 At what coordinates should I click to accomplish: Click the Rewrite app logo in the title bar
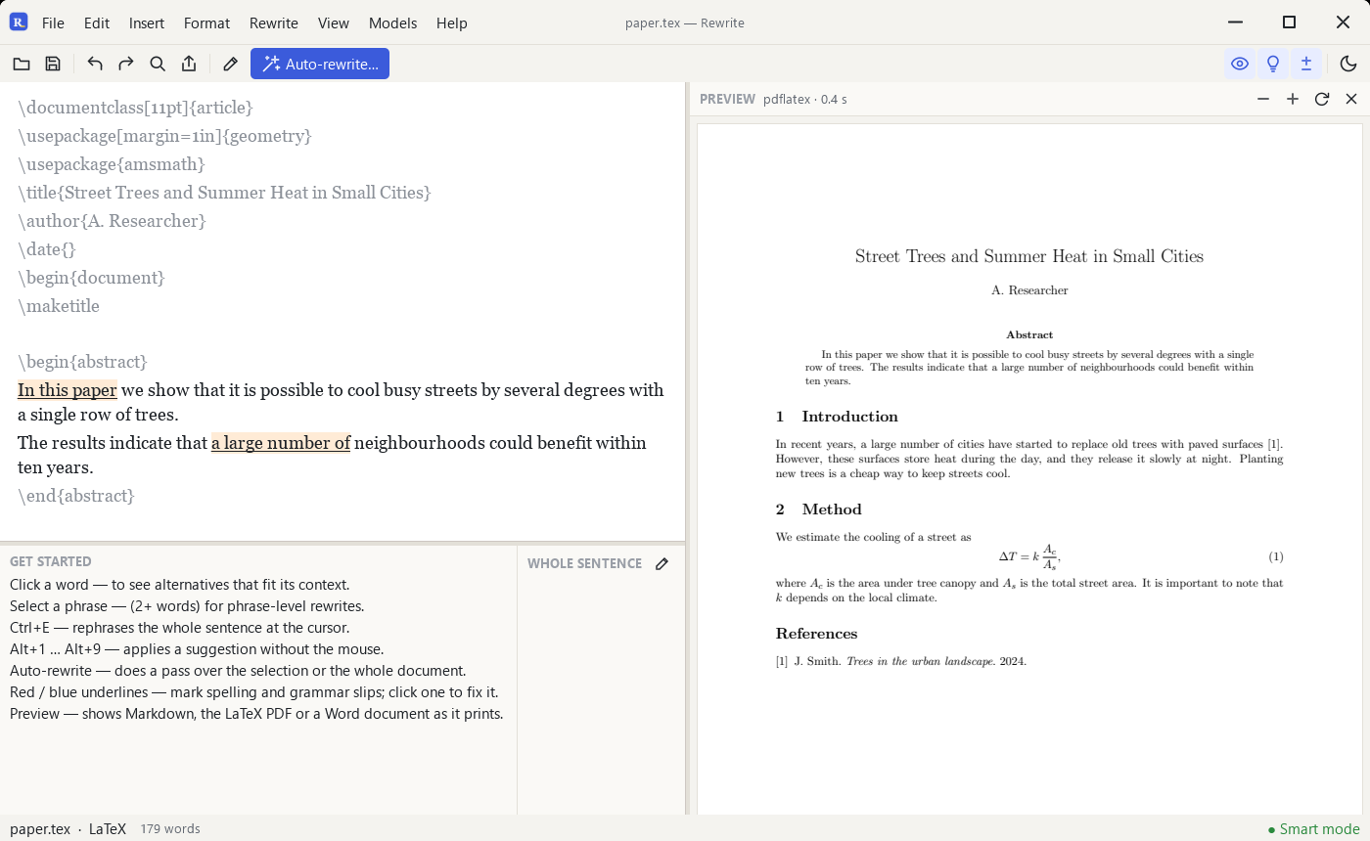19,22
